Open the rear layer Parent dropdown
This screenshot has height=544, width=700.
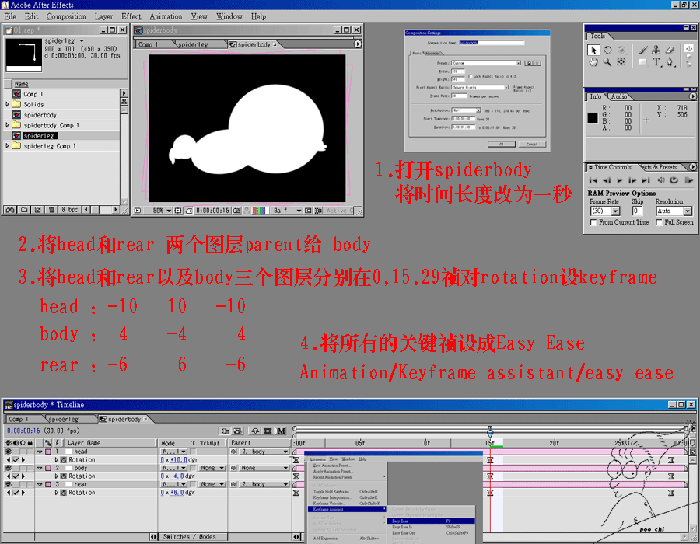[263, 484]
